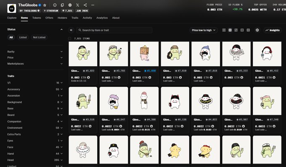The height and width of the screenshot is (167, 286).
Task: Click the search magnifier icon in the item search
Action: (80, 30)
